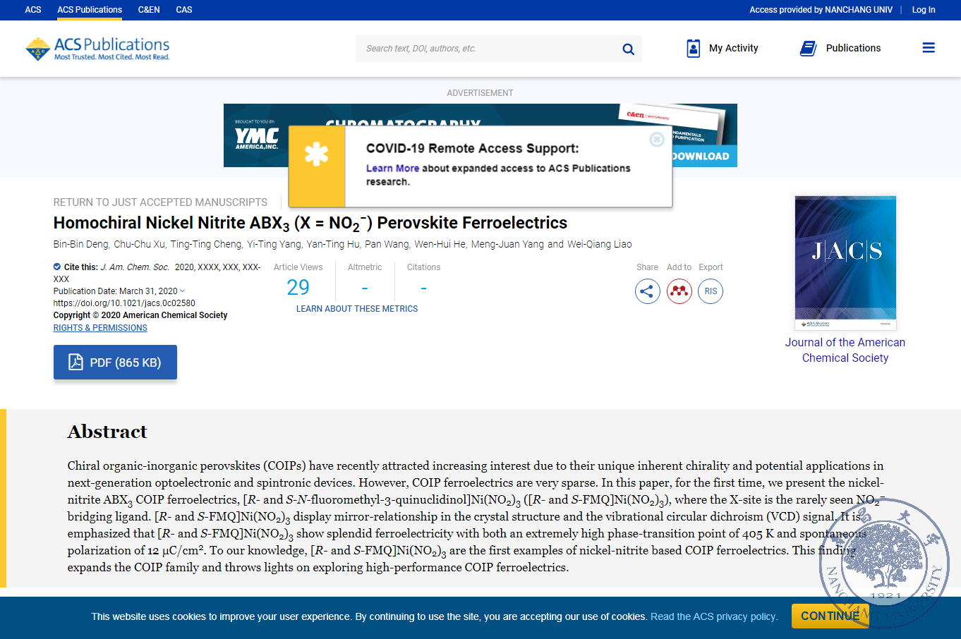Image resolution: width=961 pixels, height=639 pixels.
Task: Switch to the CAS tab
Action: point(184,10)
